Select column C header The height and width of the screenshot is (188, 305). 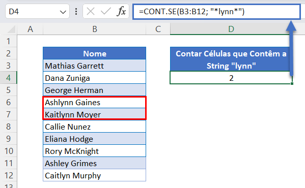(x=158, y=29)
